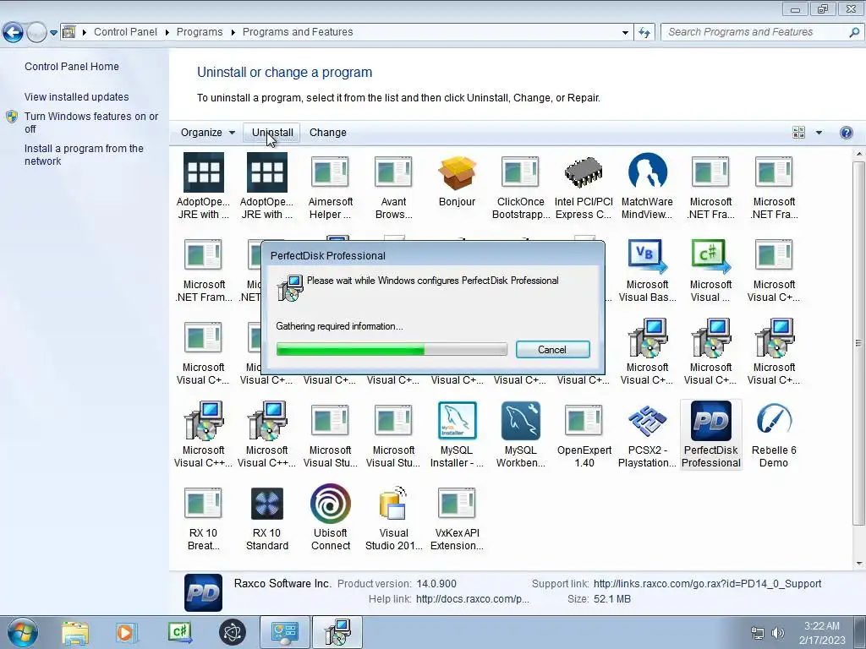
Task: Select the PerfectDisk Professional program icon
Action: (x=710, y=421)
